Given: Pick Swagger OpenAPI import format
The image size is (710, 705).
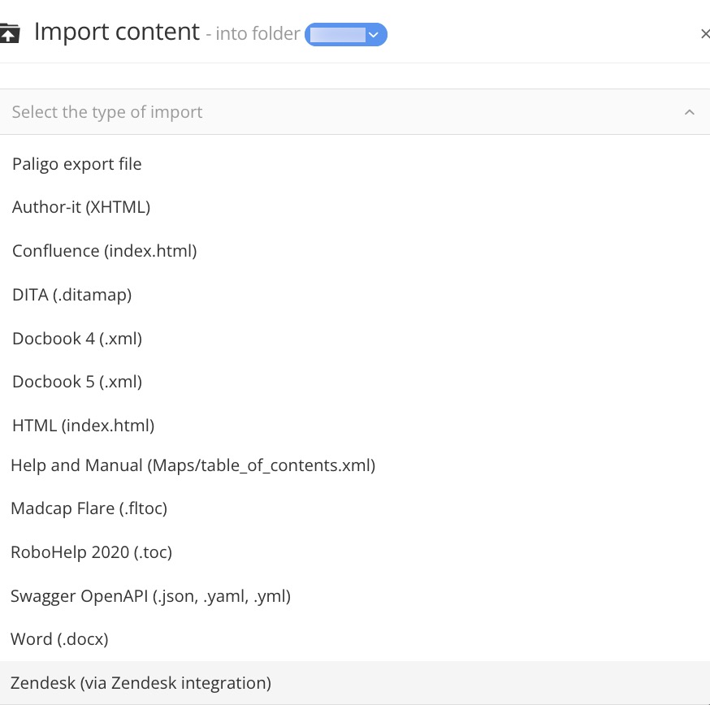Looking at the screenshot, I should (150, 595).
